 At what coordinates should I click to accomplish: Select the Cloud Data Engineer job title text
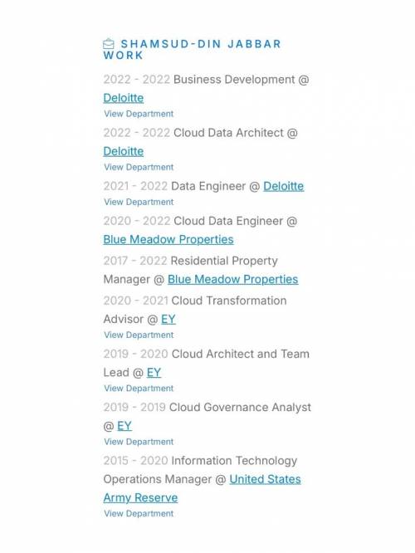point(228,221)
